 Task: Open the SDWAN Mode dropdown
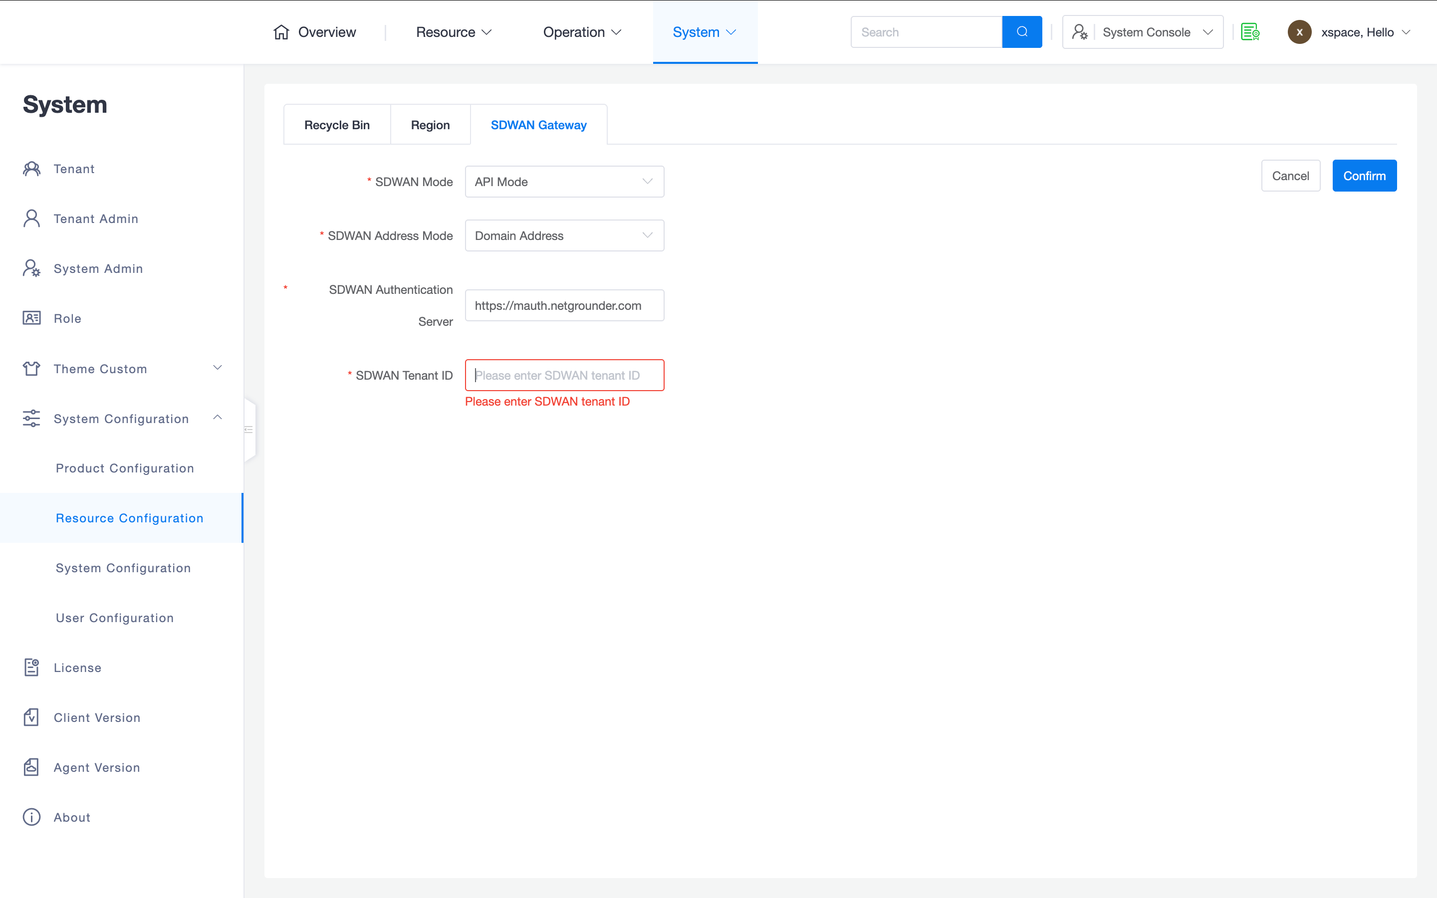tap(564, 182)
